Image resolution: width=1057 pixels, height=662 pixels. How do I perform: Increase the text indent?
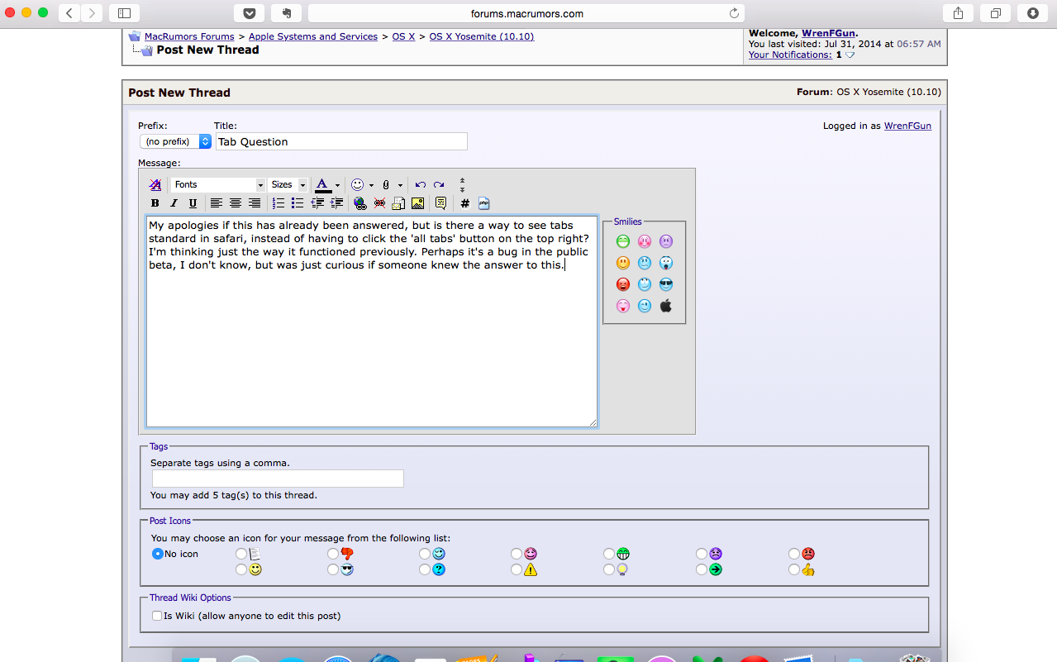coord(336,203)
